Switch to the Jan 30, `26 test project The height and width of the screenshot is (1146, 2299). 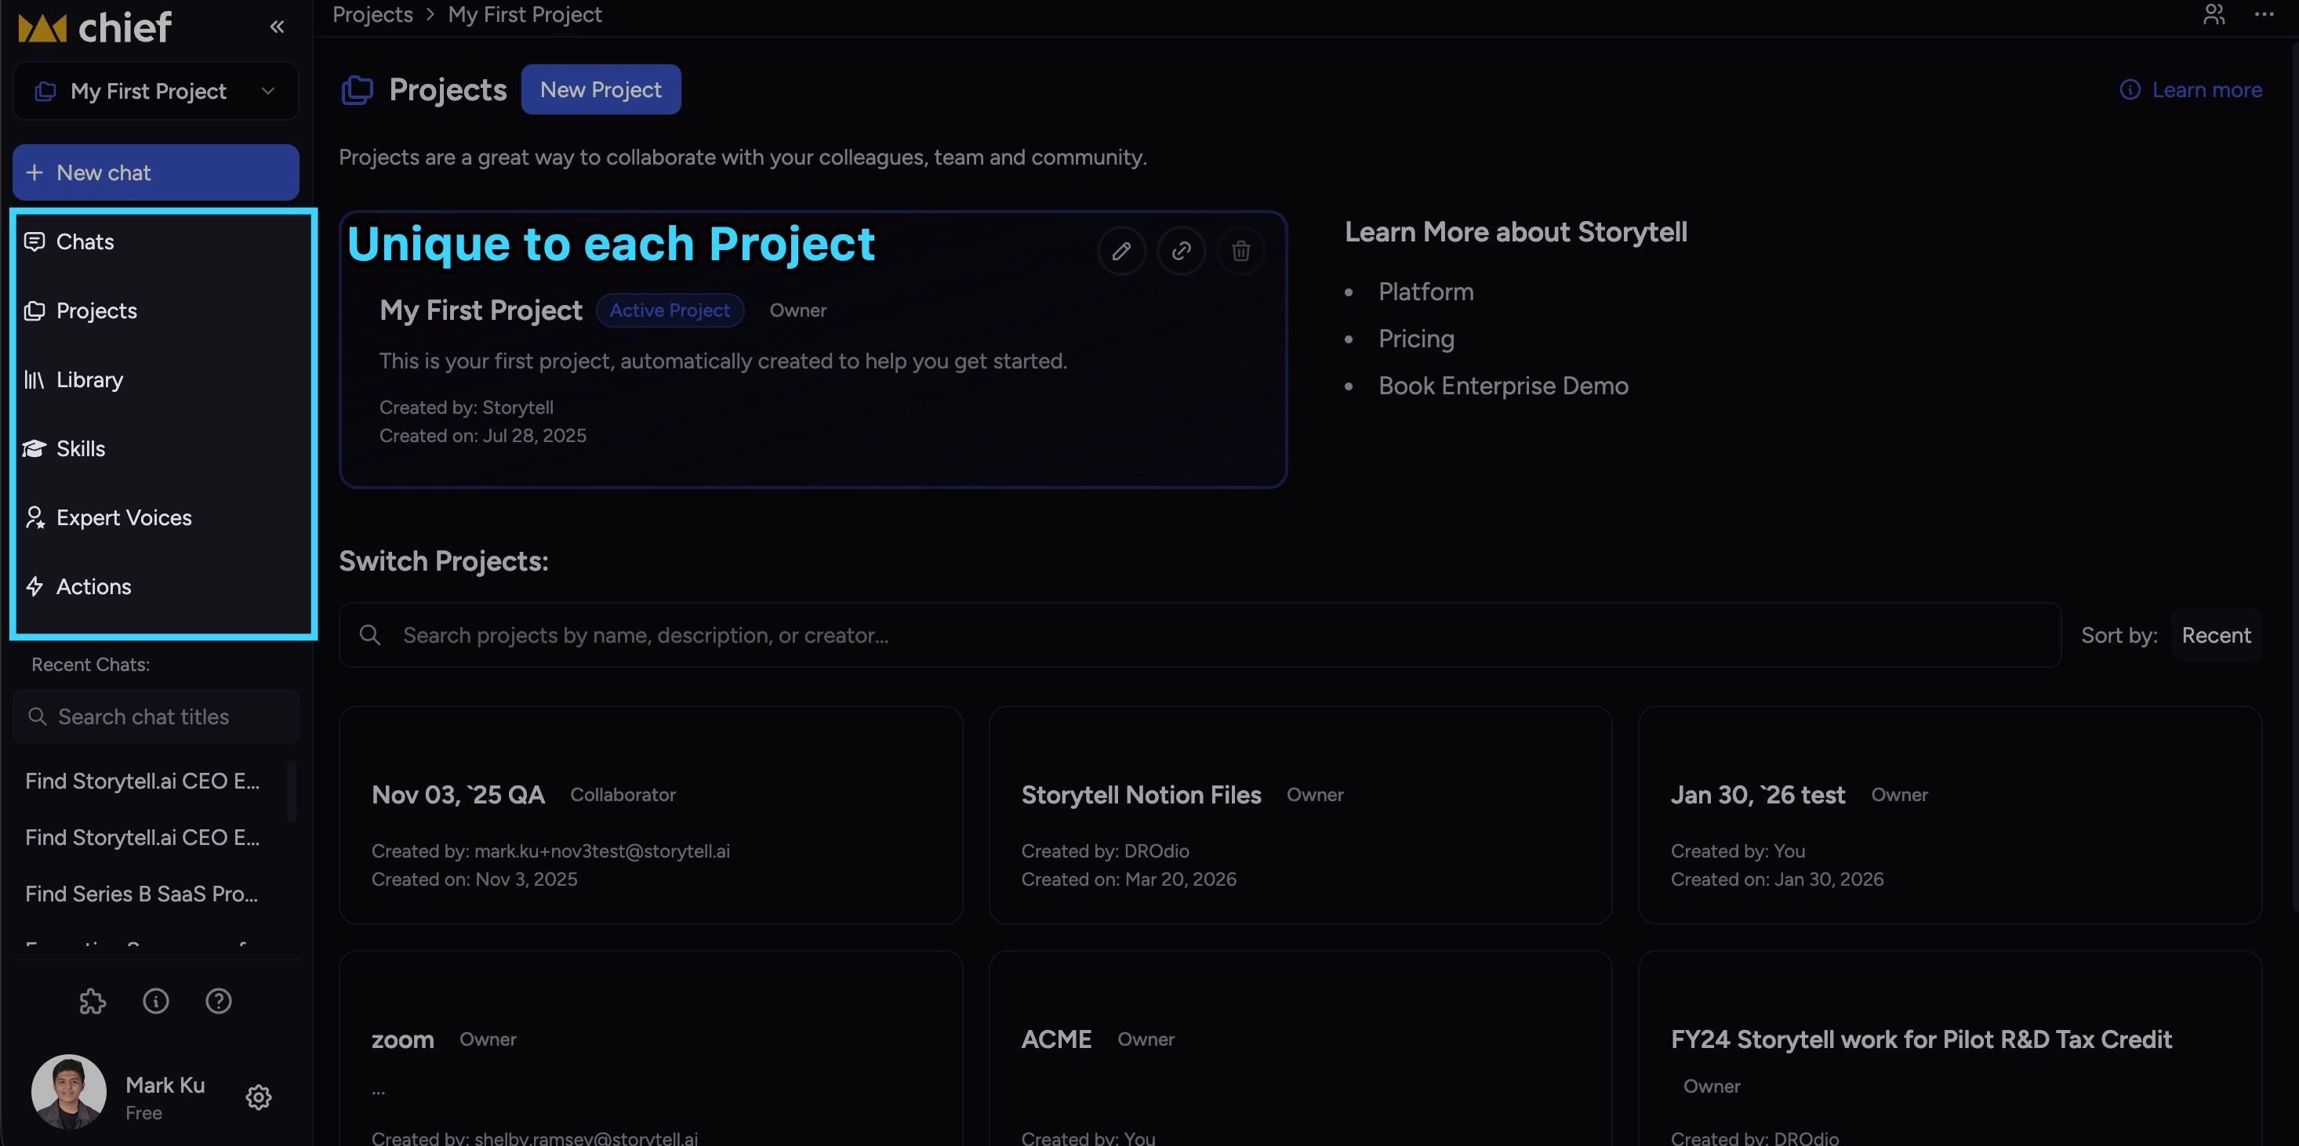[1950, 815]
